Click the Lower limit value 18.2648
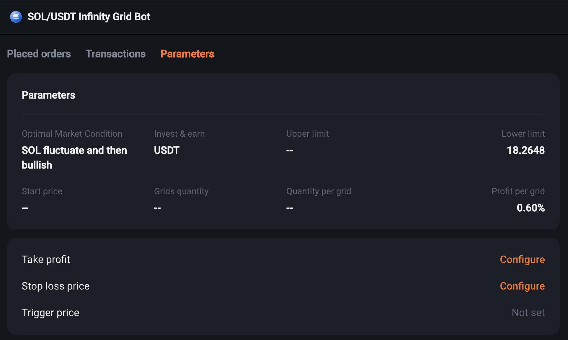The image size is (568, 340). tap(526, 150)
